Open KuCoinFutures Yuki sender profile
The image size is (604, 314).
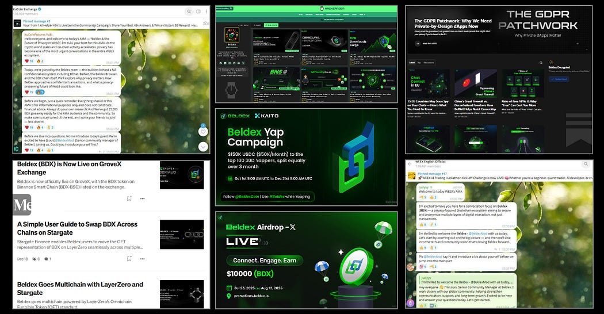(39, 35)
